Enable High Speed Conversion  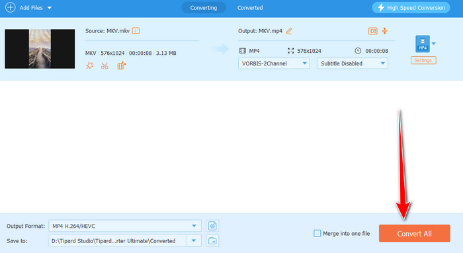click(411, 8)
